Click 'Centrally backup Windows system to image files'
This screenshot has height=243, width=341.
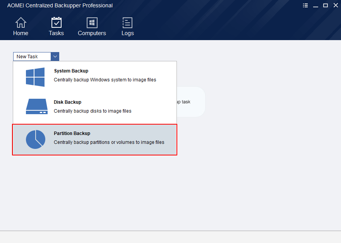(105, 80)
